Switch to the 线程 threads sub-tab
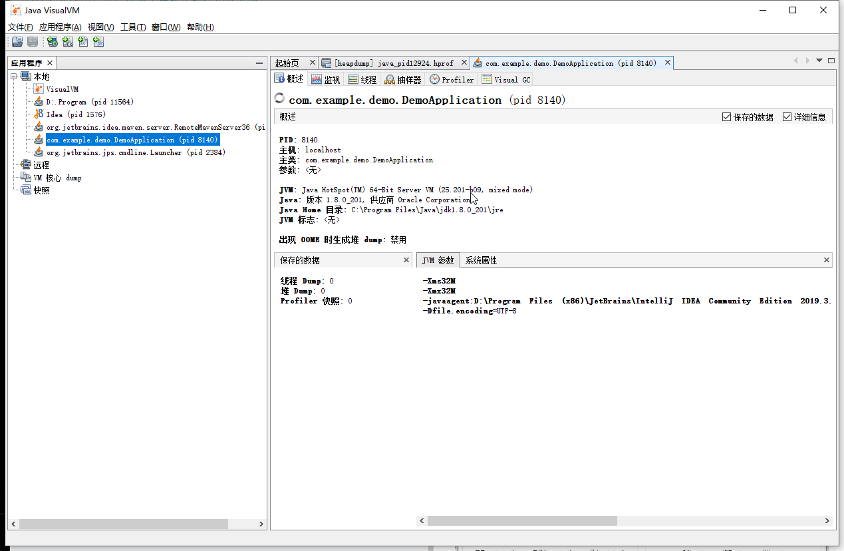844x551 pixels. pyautogui.click(x=362, y=79)
